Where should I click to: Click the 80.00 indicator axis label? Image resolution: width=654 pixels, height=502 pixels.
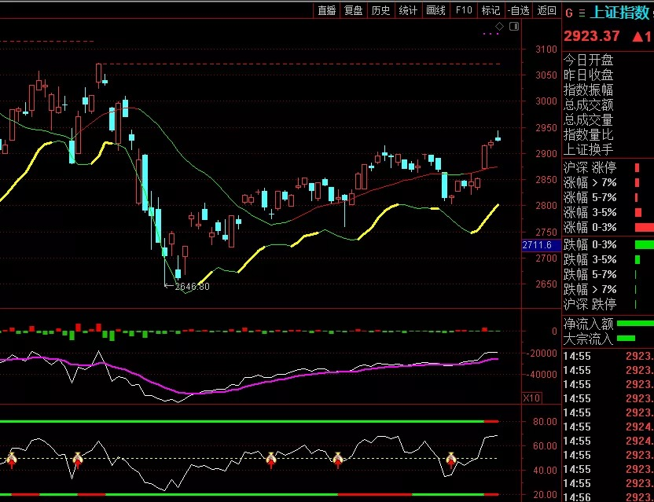[x=545, y=422]
